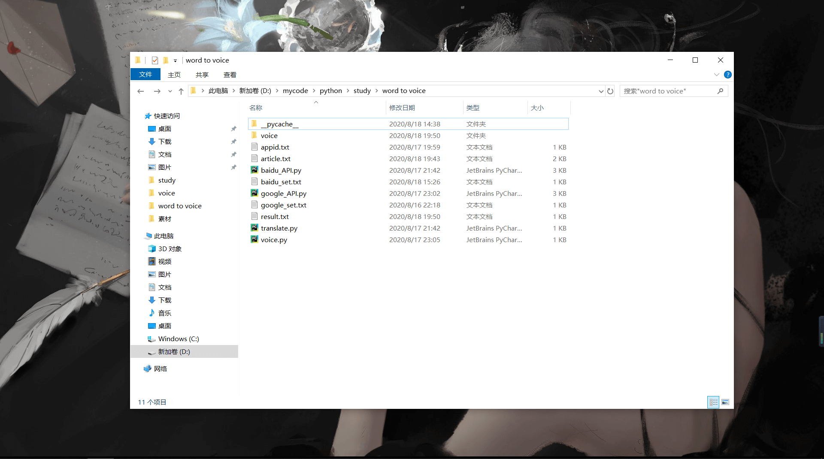The height and width of the screenshot is (459, 824).
Task: Select the appid.txt file
Action: pyautogui.click(x=408, y=147)
